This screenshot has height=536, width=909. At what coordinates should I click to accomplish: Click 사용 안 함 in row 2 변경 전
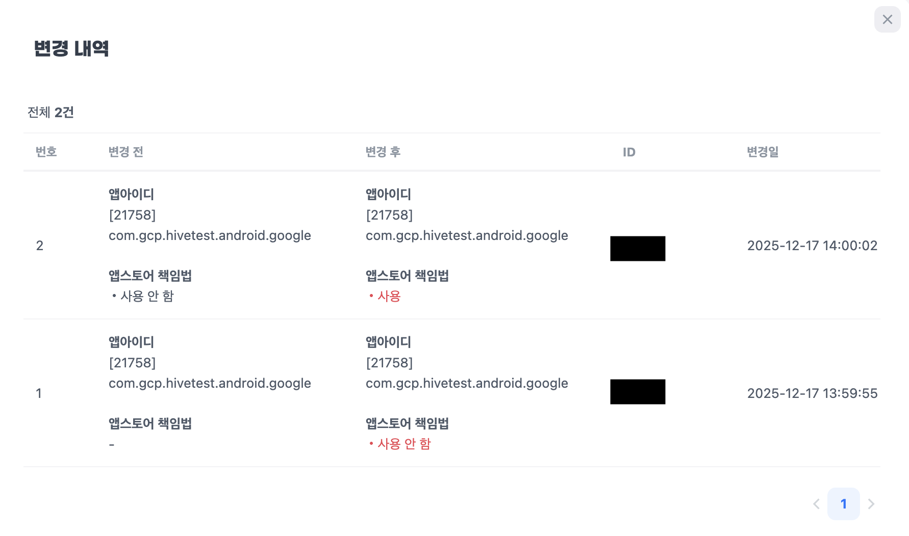click(147, 296)
